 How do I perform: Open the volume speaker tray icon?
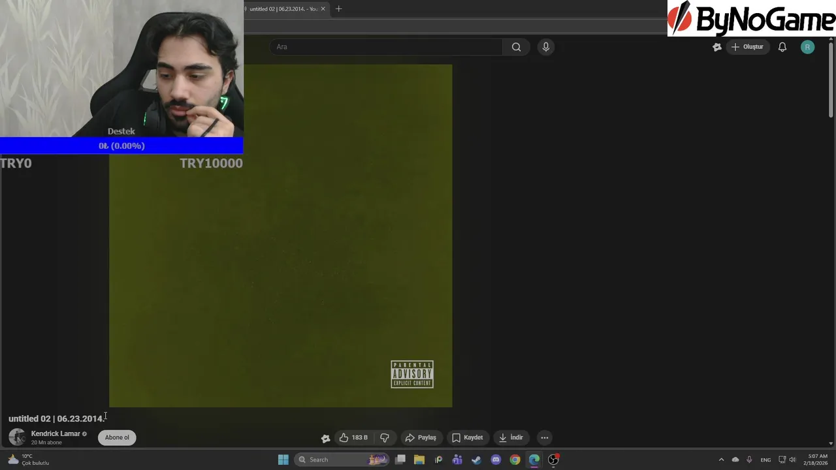[792, 460]
